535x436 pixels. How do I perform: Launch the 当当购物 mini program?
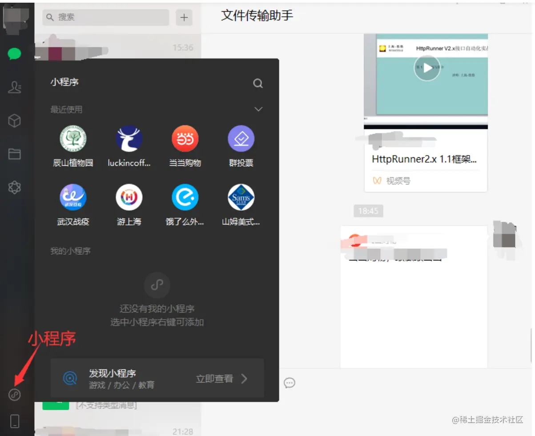click(185, 146)
